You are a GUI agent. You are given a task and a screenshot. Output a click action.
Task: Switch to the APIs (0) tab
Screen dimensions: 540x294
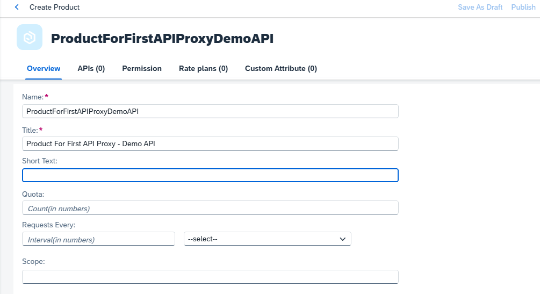91,69
